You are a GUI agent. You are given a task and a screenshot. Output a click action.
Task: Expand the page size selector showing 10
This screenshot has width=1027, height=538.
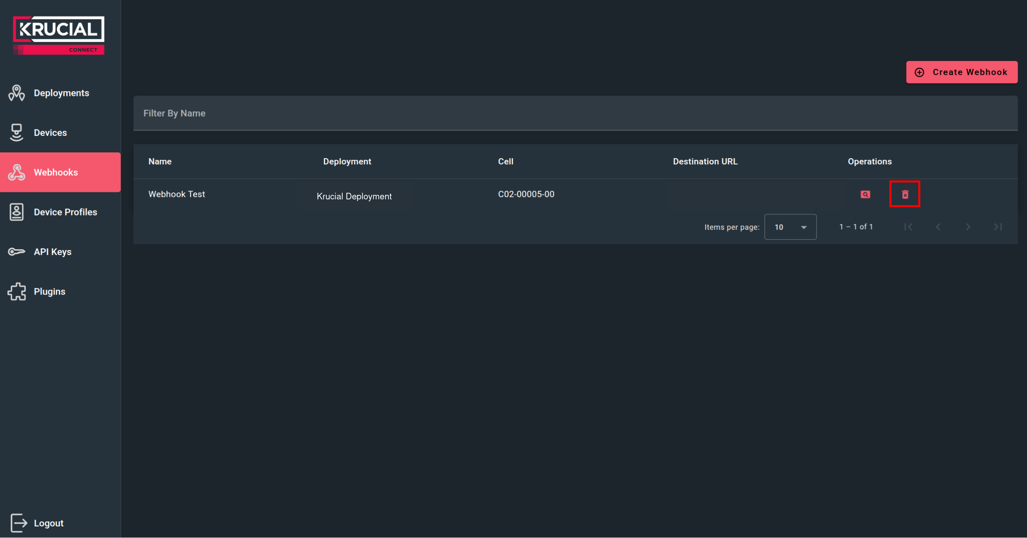click(x=789, y=227)
